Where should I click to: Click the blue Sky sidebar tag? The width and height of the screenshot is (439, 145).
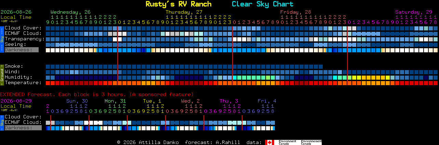[2, 39]
